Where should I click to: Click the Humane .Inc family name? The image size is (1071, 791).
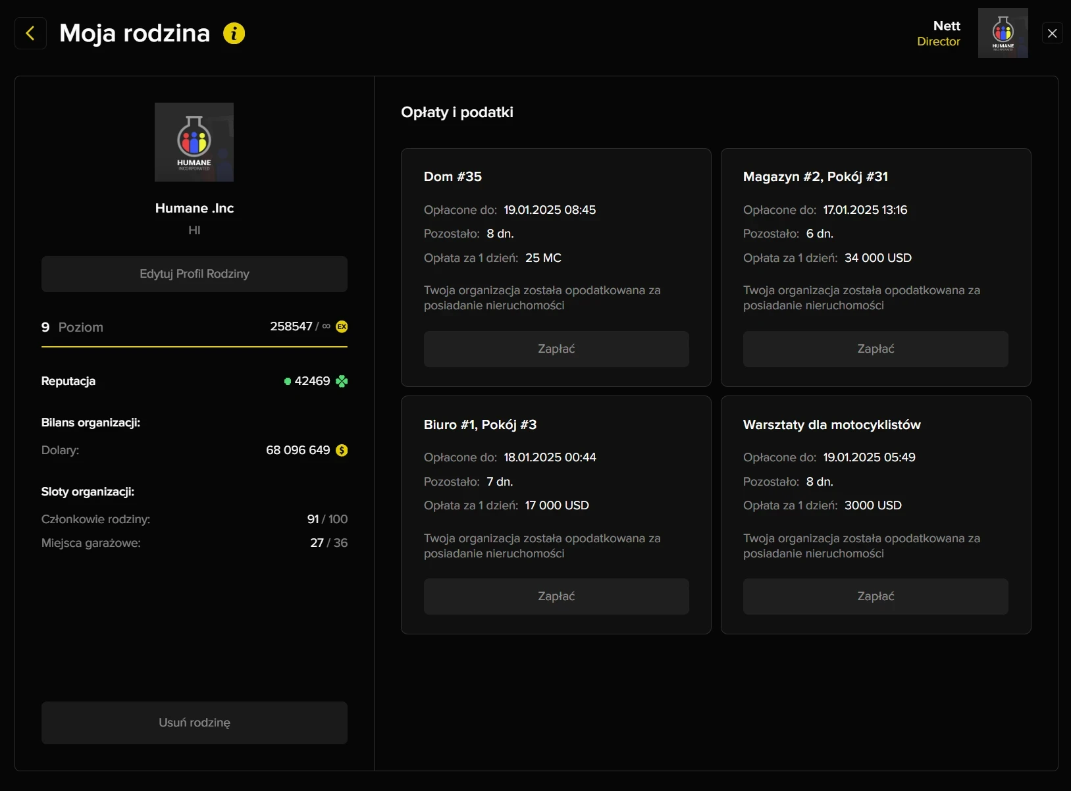pyautogui.click(x=194, y=208)
